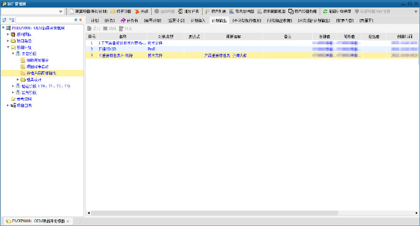Screen dimensions: 420x226
Task: Click the blue refresh arrows above tree
Action: pos(4,20)
